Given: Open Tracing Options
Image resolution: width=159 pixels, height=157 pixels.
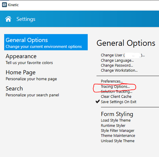Looking at the screenshot, I should [115, 87].
